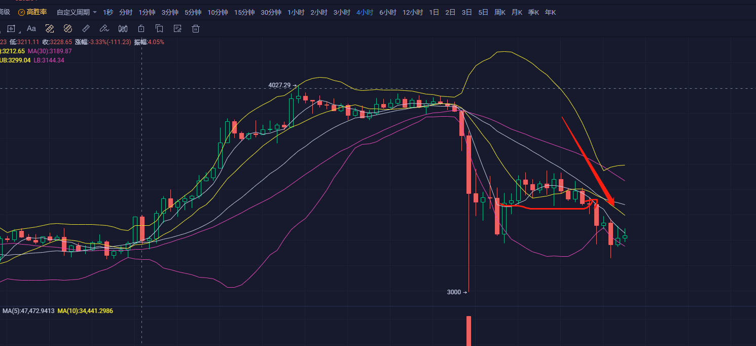
Task: Switch to 季K chart
Action: pyautogui.click(x=533, y=12)
